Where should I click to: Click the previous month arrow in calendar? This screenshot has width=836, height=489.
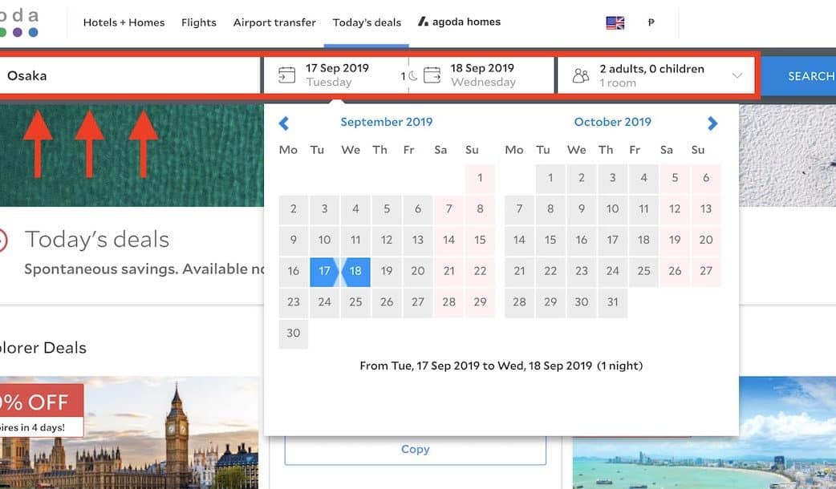[x=284, y=123]
